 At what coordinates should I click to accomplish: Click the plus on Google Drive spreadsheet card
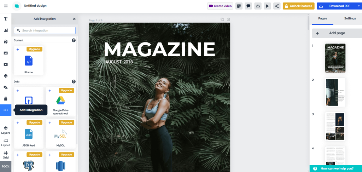coord(50,91)
